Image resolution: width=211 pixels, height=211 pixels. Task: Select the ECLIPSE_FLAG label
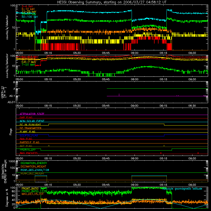point(29,135)
